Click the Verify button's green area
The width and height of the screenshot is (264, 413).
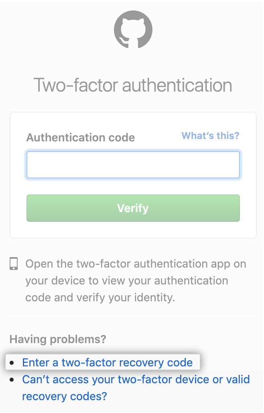coord(132,208)
